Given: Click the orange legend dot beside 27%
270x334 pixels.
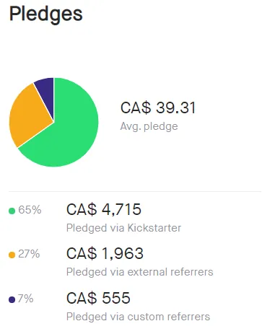Looking at the screenshot, I should click(12, 255).
